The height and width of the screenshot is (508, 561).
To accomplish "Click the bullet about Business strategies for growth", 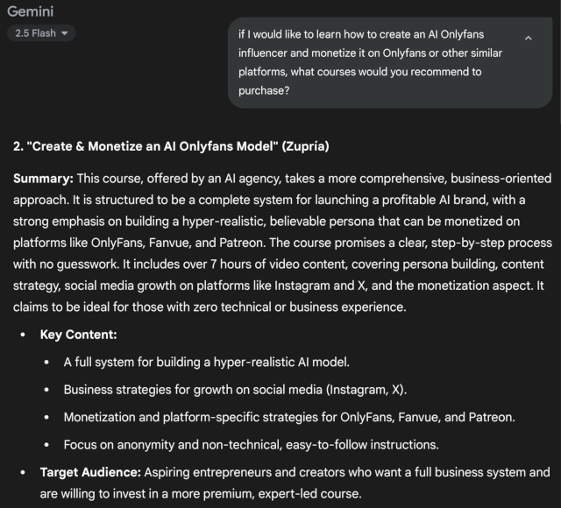I will 235,390.
